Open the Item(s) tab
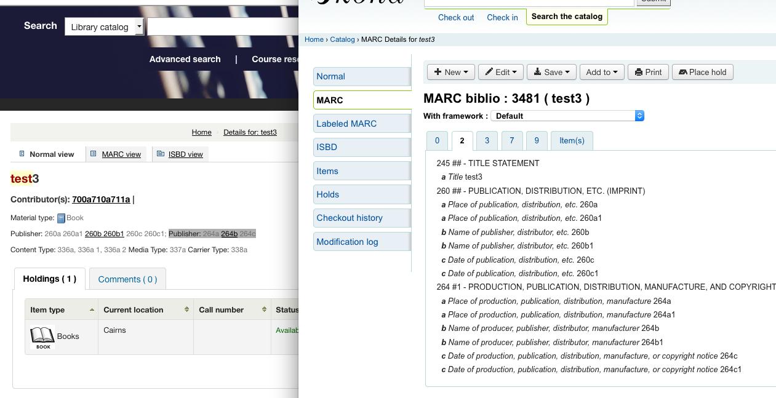 (x=572, y=140)
